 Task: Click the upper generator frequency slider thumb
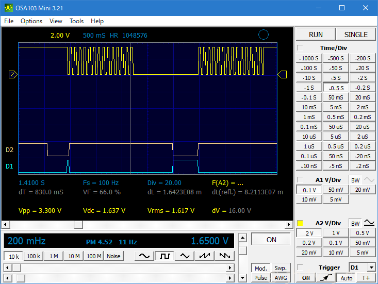click(17, 268)
